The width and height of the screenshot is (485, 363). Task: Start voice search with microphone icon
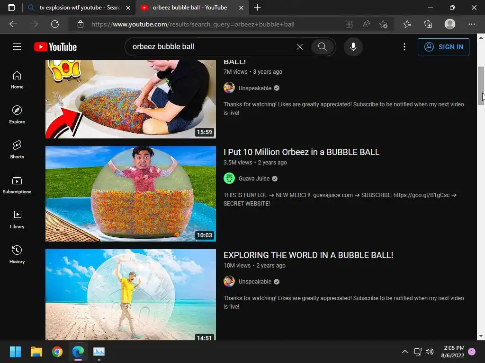353,47
